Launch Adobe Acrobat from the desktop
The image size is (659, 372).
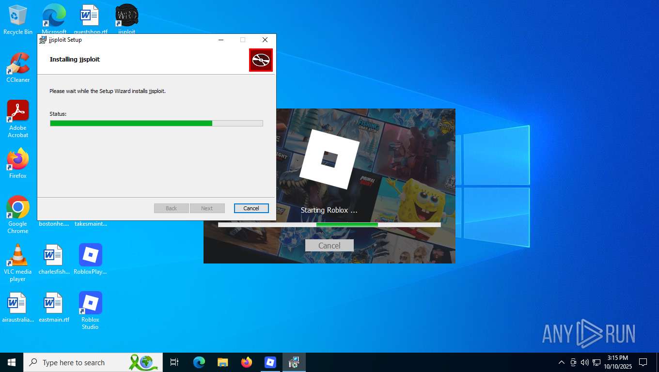click(18, 119)
